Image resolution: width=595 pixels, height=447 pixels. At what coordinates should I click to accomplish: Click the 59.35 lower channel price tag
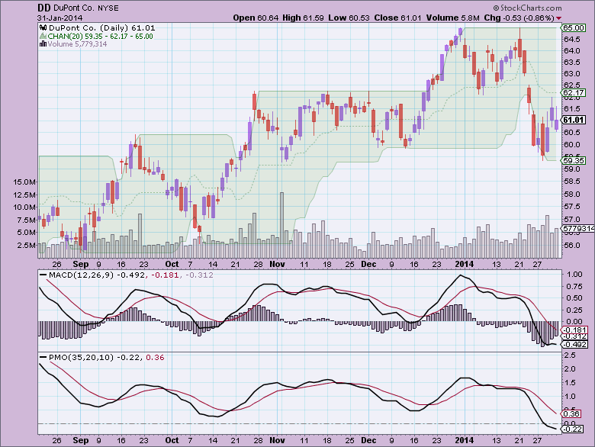coord(574,160)
